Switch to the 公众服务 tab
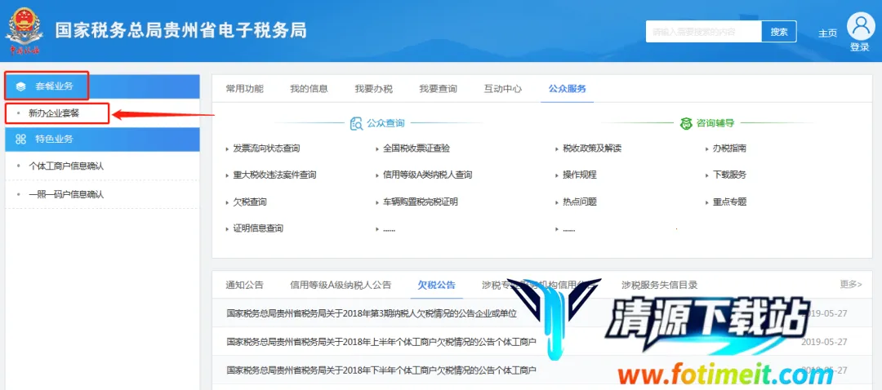The image size is (882, 390). point(568,89)
